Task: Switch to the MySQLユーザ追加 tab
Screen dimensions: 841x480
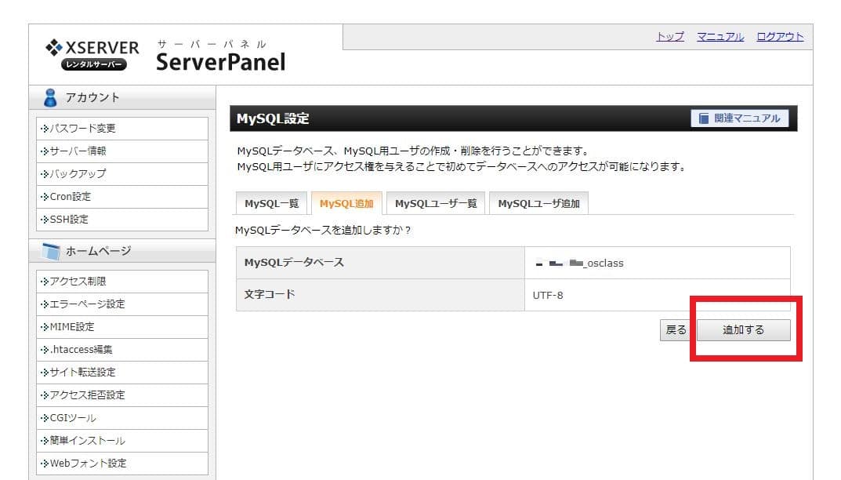Action: [x=538, y=204]
